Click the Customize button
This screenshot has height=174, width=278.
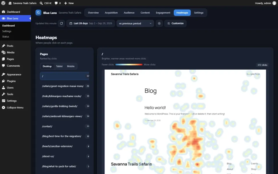point(175,23)
